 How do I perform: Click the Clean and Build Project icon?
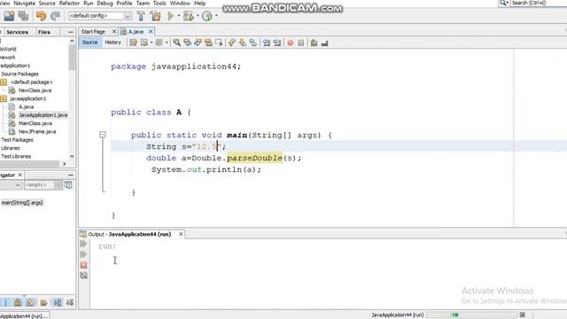coord(156,16)
